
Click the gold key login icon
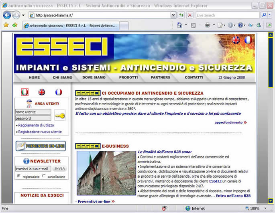(x=60, y=116)
